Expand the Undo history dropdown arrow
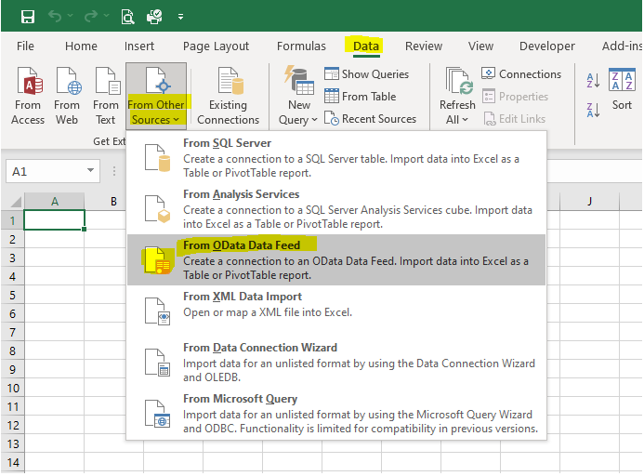Viewport: 644px width, 476px height. (71, 16)
